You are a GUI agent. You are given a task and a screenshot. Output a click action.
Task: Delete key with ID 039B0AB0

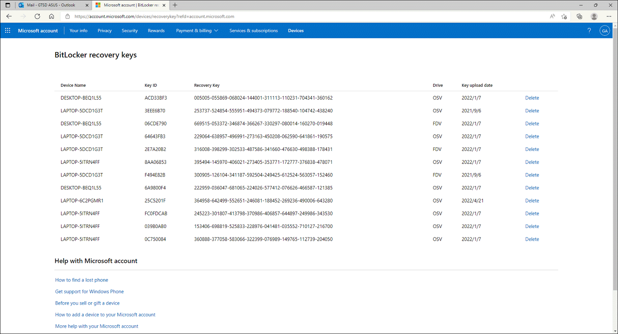(532, 227)
